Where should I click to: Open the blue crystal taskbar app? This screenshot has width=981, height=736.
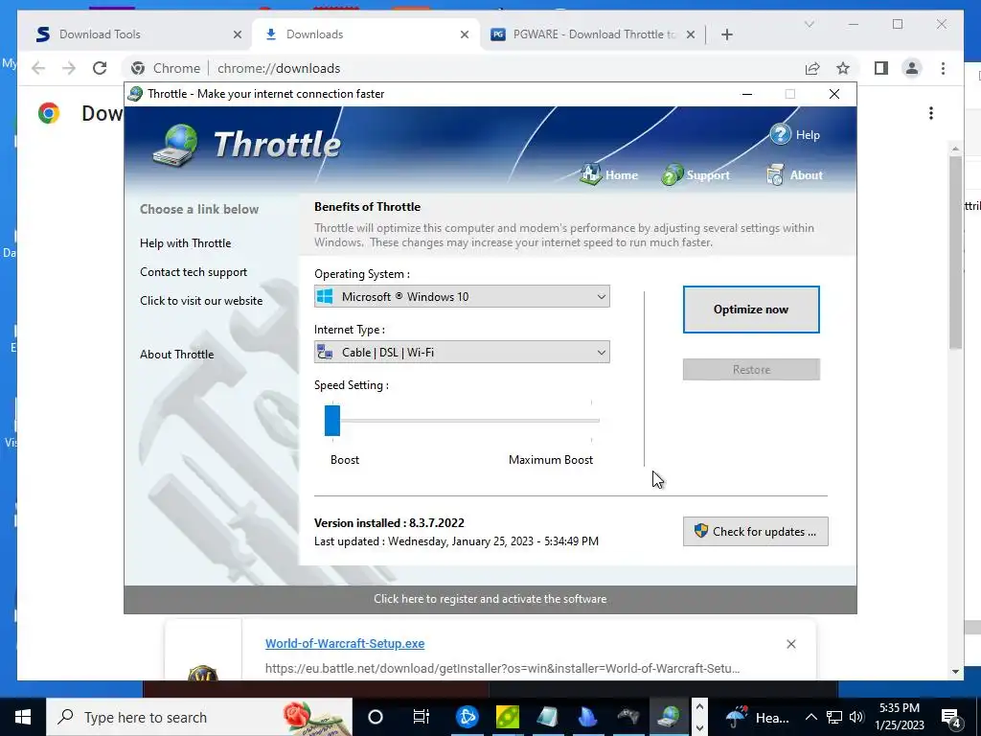tap(587, 717)
